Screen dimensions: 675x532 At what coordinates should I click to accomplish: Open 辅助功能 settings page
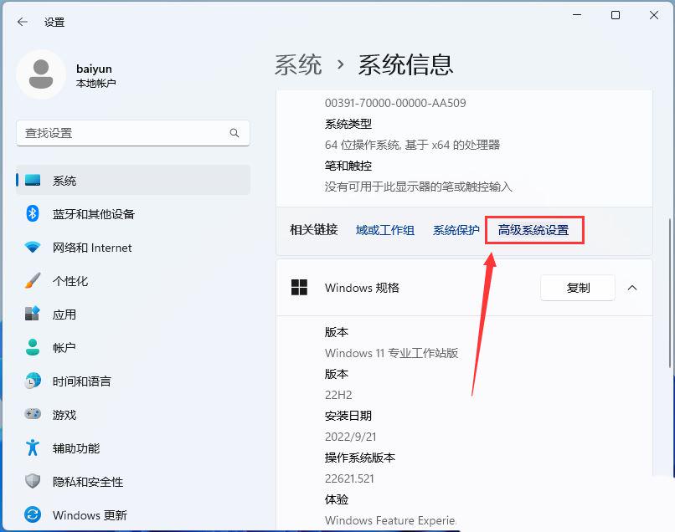click(133, 448)
